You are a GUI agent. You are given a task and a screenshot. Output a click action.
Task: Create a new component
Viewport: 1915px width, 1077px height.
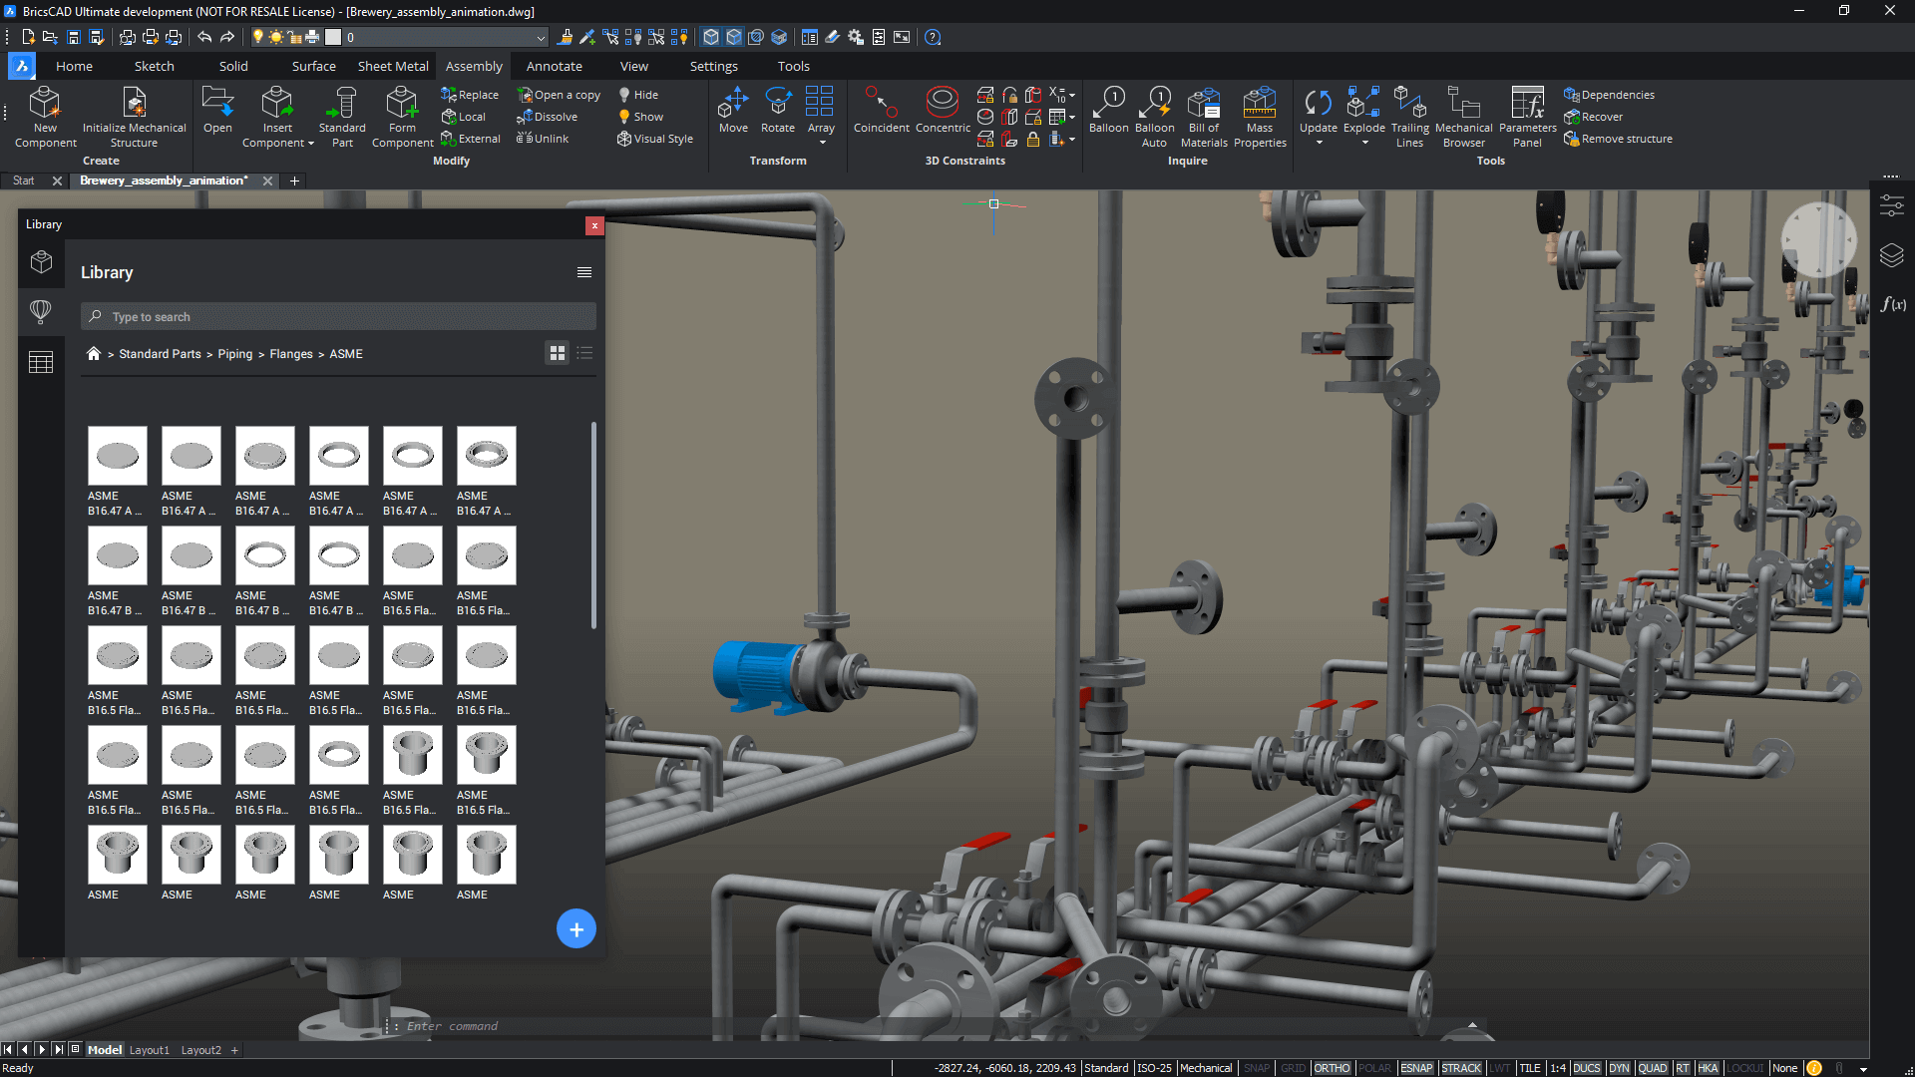[44, 112]
